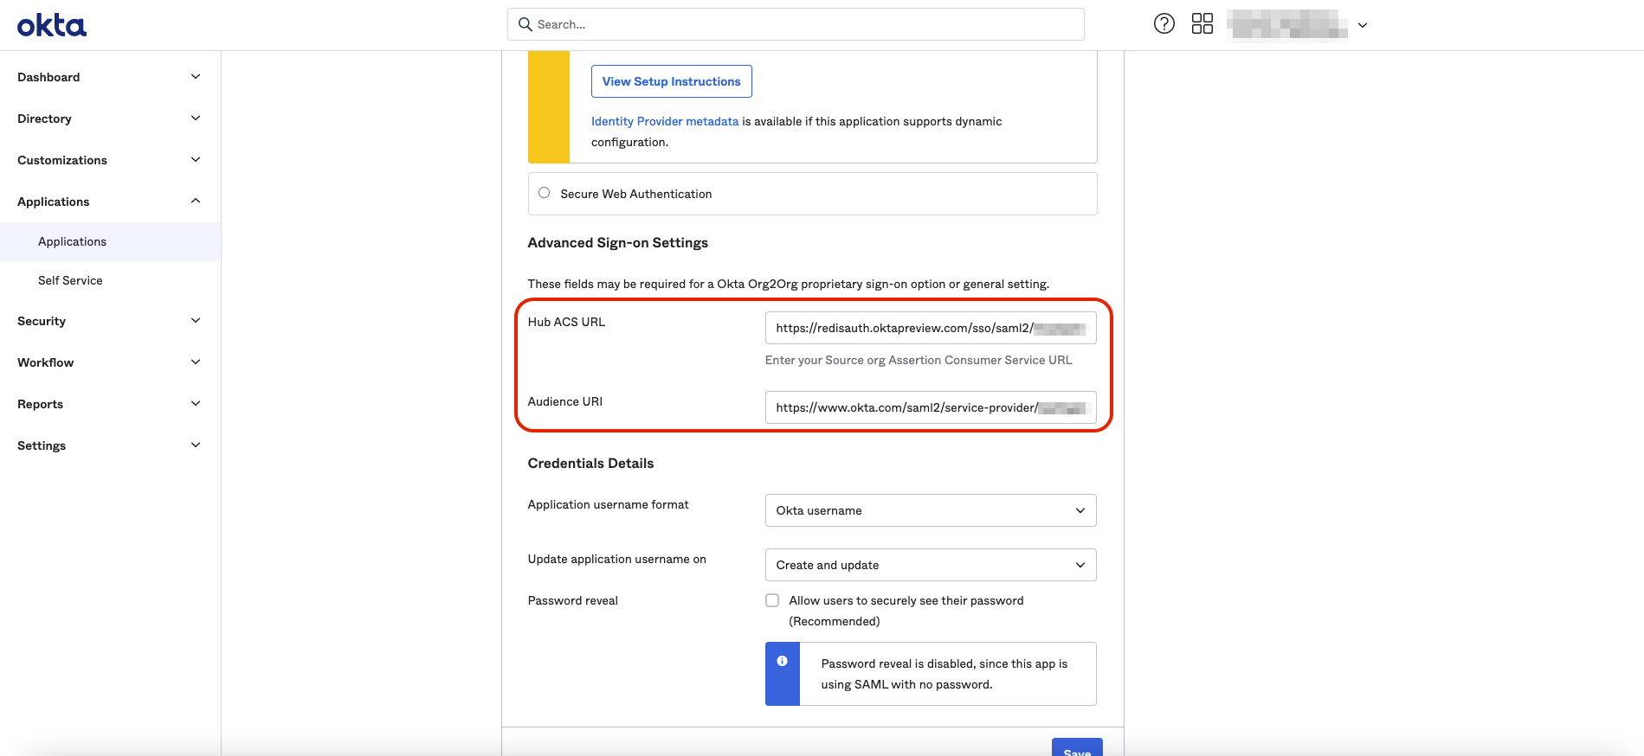
Task: Open the apps grid icon
Action: click(x=1202, y=24)
